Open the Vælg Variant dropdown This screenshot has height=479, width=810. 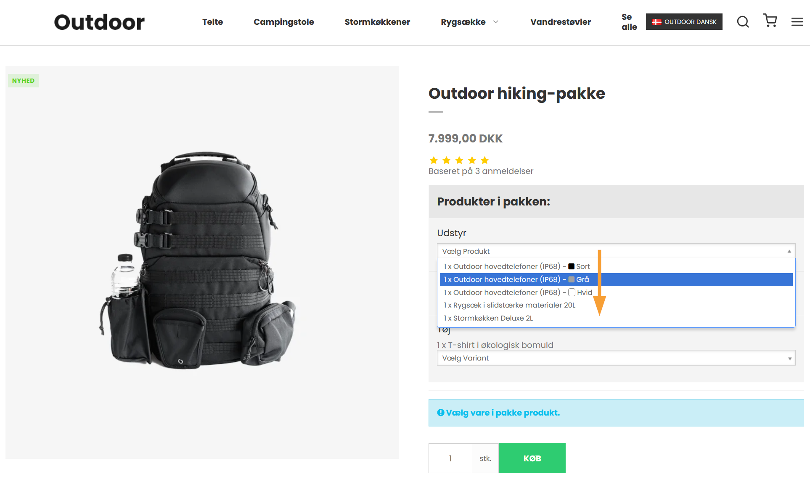click(616, 358)
